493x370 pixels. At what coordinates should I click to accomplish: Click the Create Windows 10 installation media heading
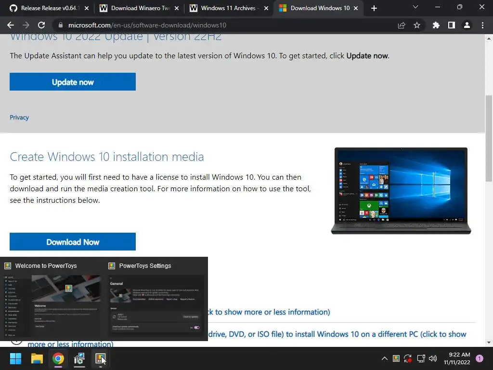click(106, 157)
